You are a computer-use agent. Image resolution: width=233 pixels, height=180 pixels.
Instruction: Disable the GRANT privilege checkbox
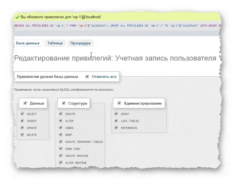(x=116, y=114)
